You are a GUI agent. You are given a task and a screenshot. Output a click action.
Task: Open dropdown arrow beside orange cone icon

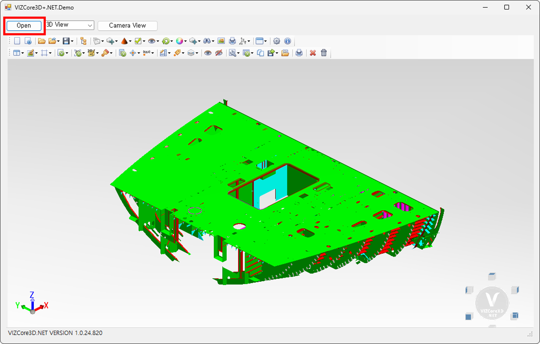click(130, 41)
